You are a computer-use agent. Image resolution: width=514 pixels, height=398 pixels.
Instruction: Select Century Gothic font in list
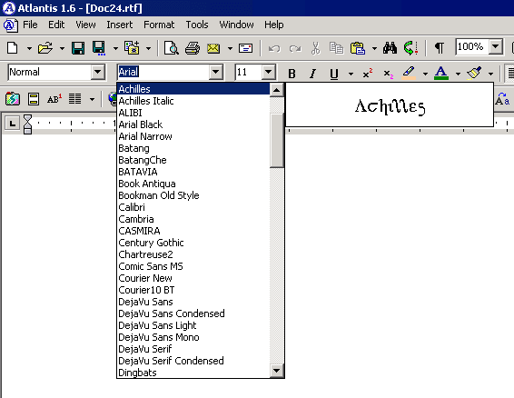click(193, 243)
